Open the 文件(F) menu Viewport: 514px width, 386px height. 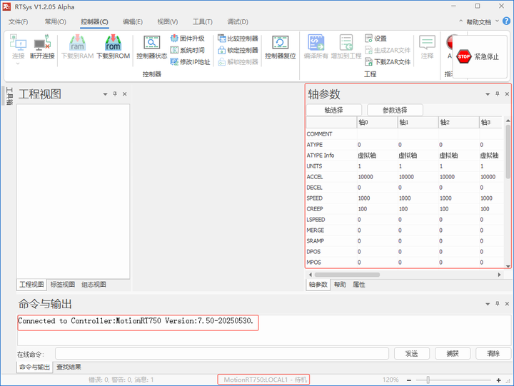coord(19,21)
